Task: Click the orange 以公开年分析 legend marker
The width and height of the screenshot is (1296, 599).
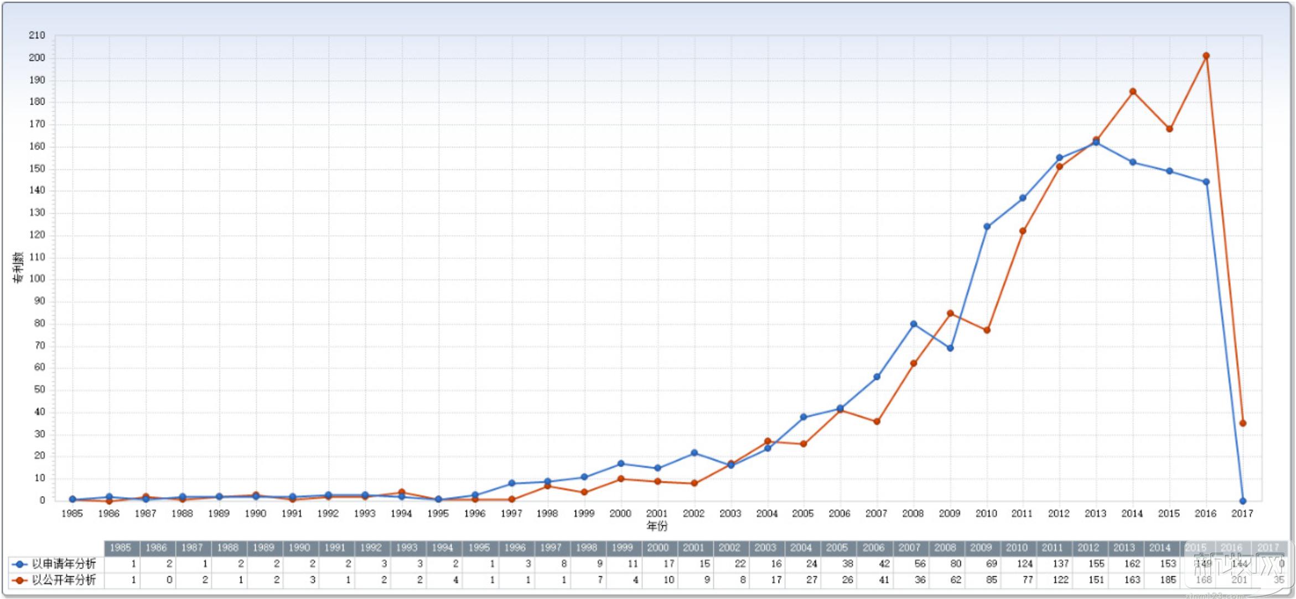Action: pos(19,581)
